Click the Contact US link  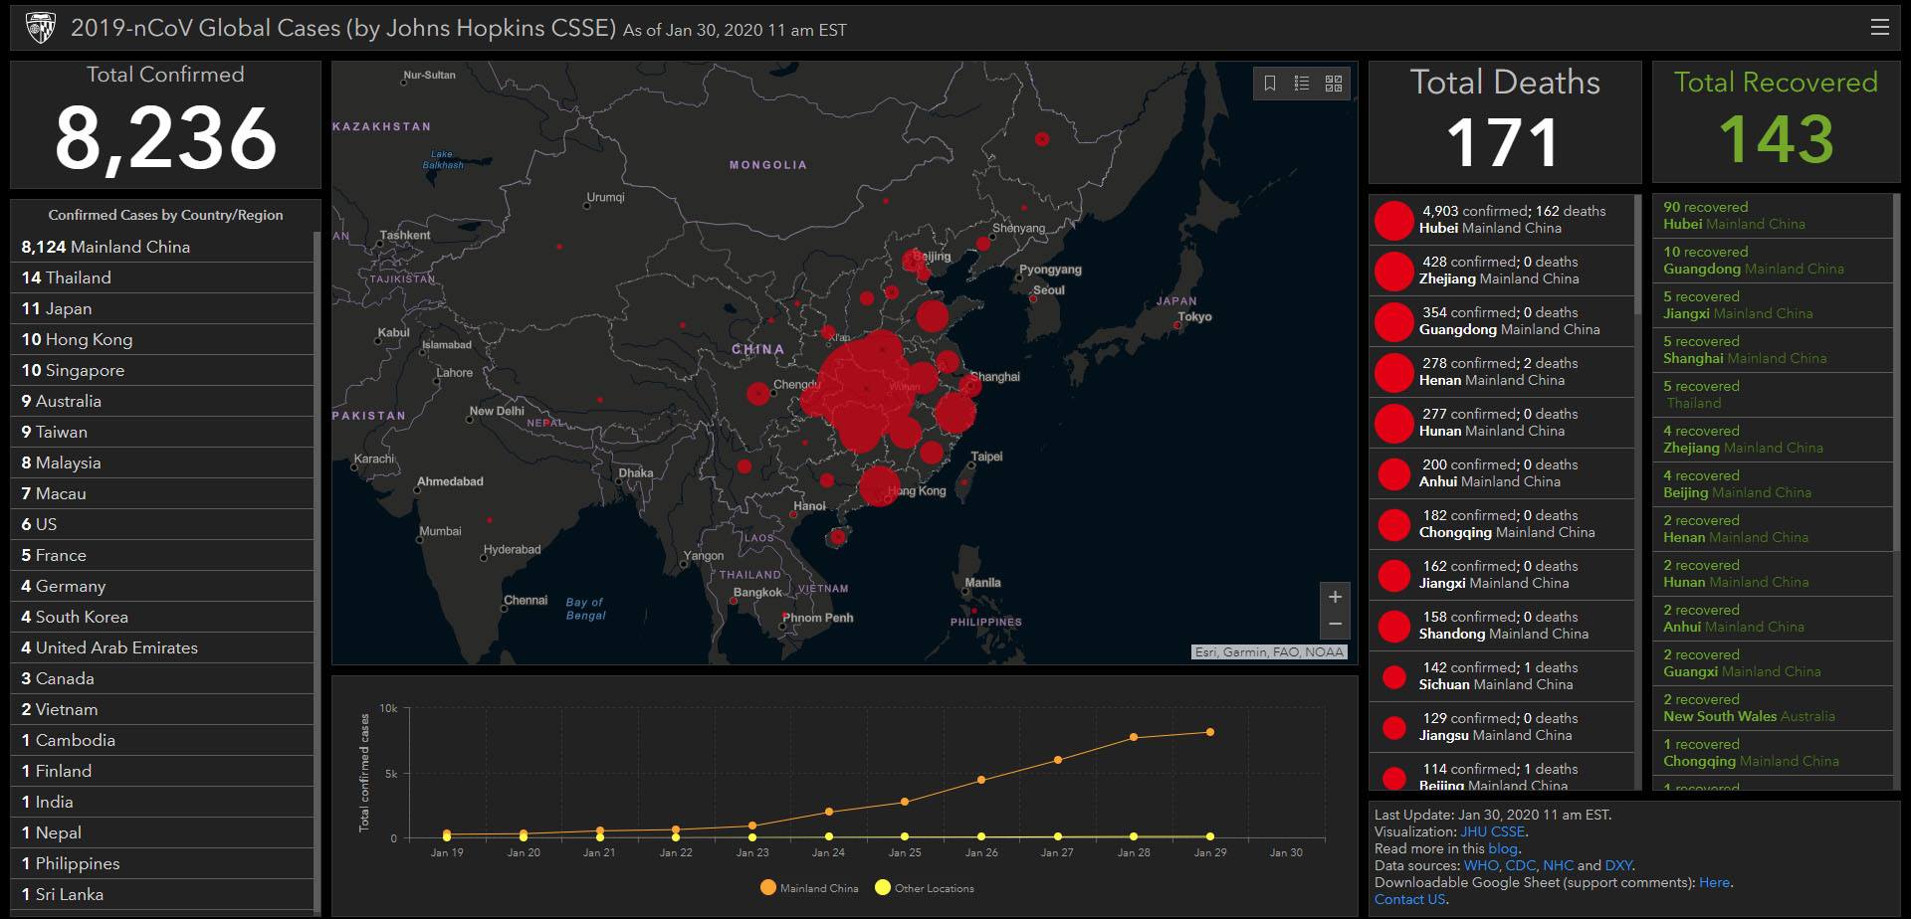click(x=1409, y=899)
